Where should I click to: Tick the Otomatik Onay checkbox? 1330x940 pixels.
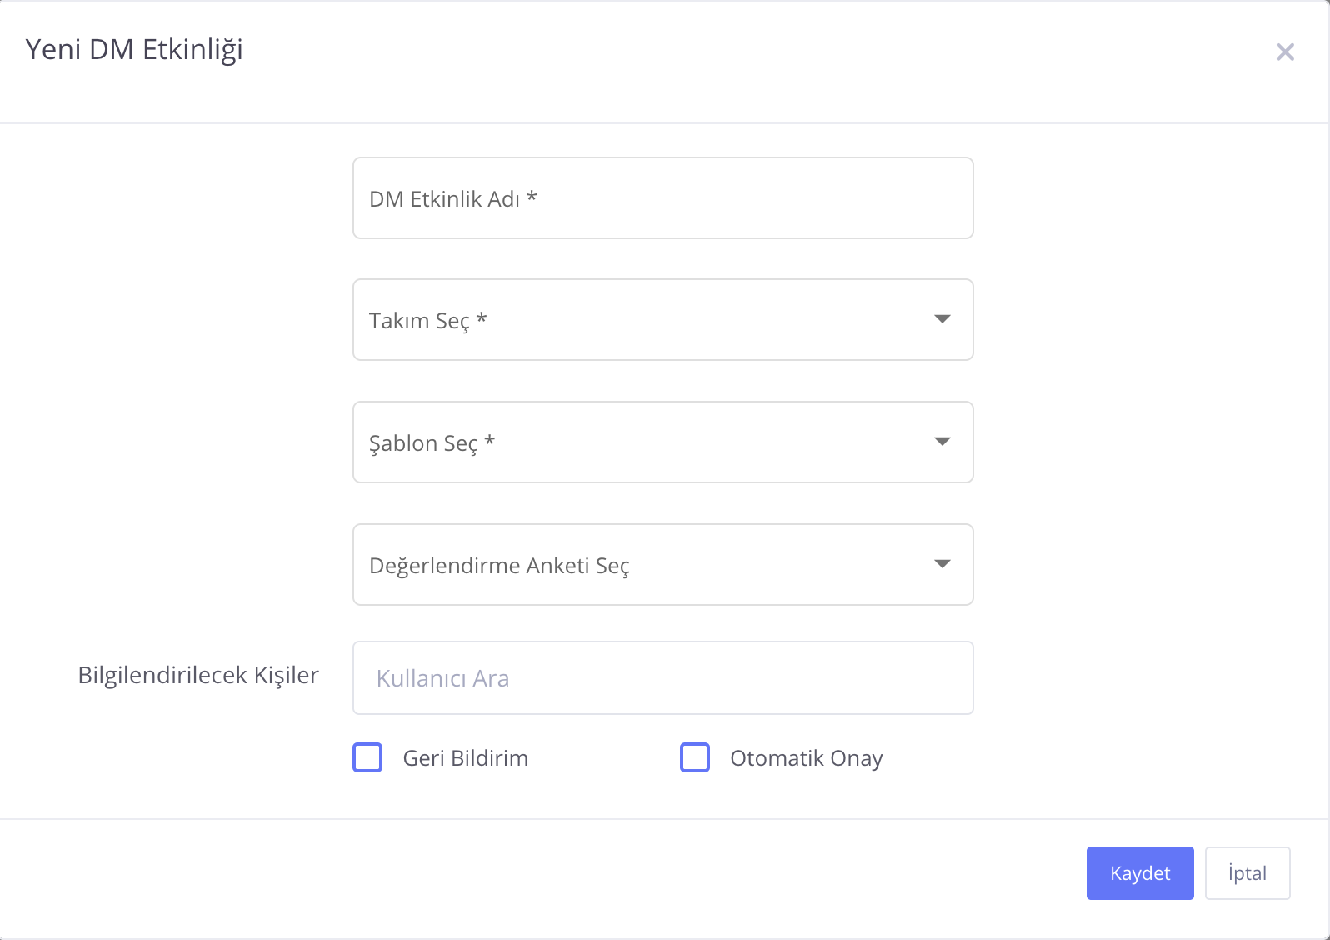click(695, 758)
